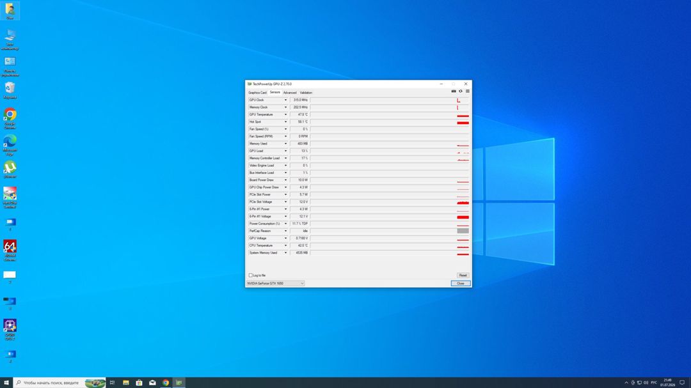Click the PerfCap Reason value Idle

click(299, 231)
